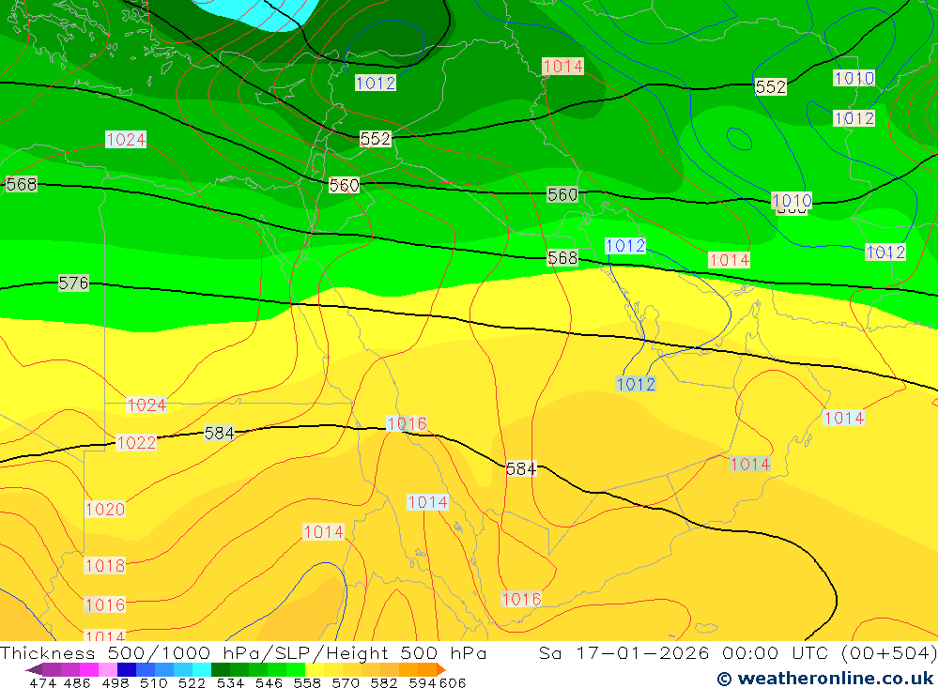The width and height of the screenshot is (939, 688).
Task: Click the date text Sa 17-01-2026
Action: click(x=623, y=652)
